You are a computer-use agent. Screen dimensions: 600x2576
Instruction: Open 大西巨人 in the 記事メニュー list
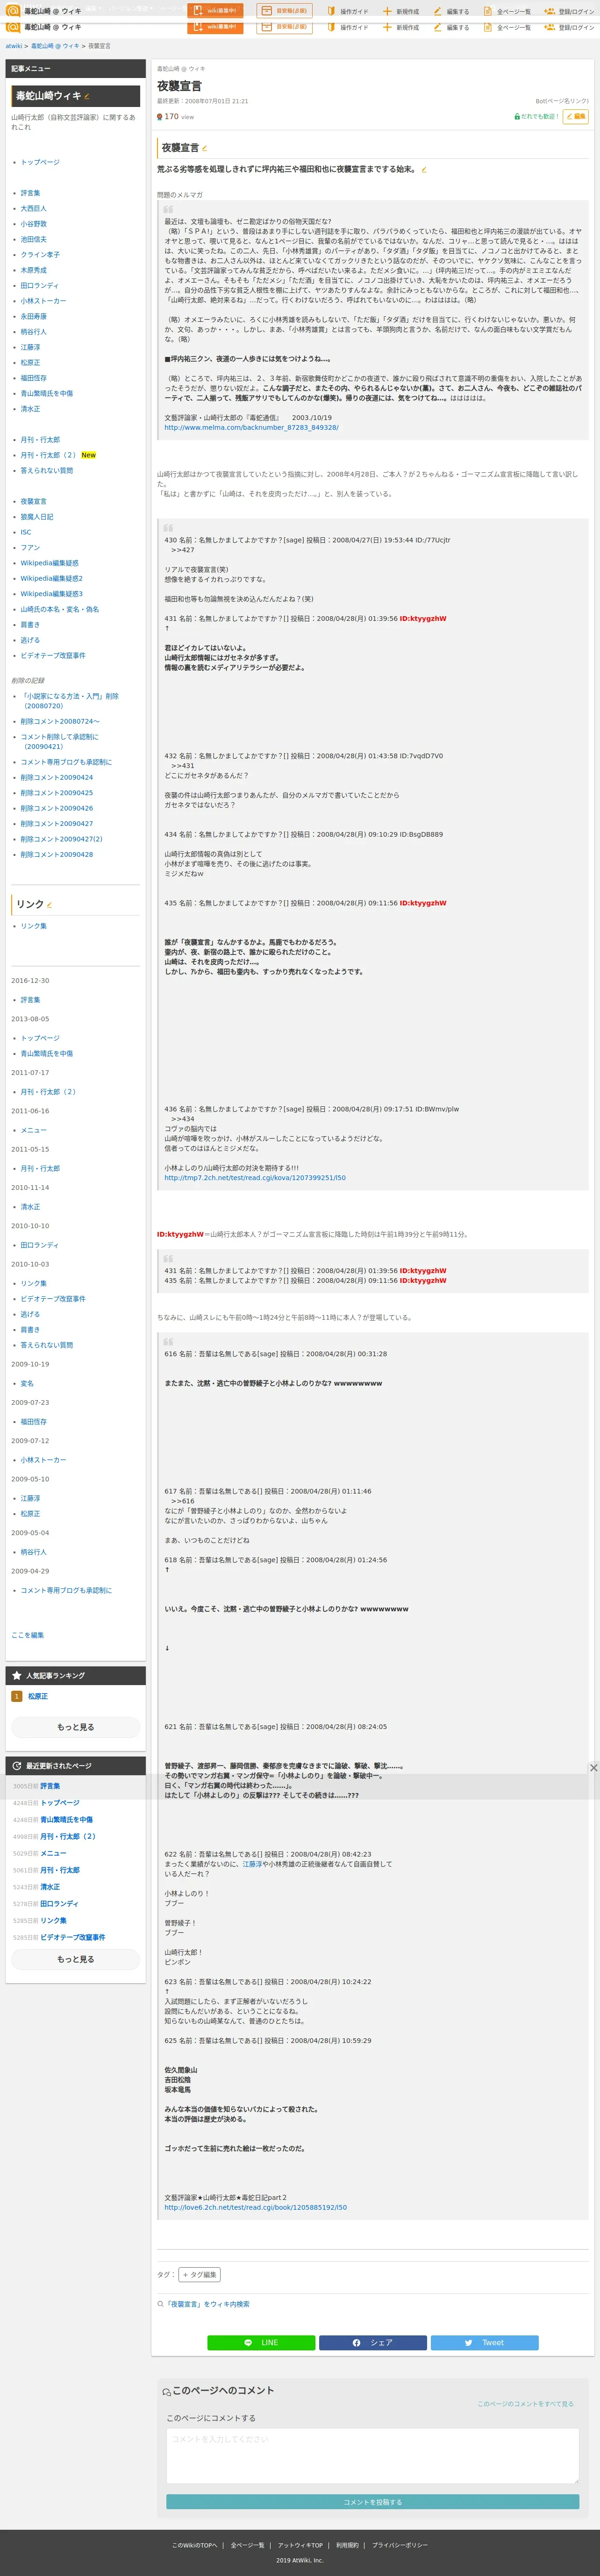pyautogui.click(x=33, y=209)
